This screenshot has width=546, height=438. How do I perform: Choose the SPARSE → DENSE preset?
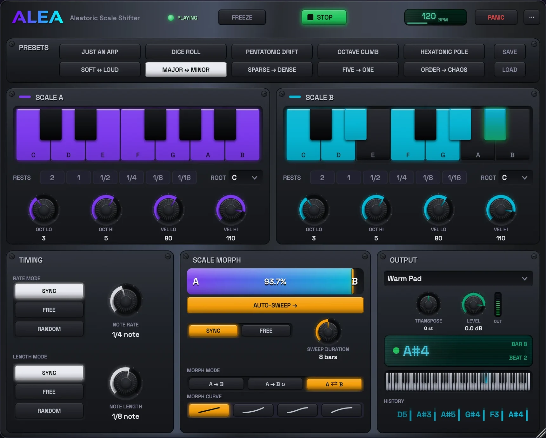point(272,70)
